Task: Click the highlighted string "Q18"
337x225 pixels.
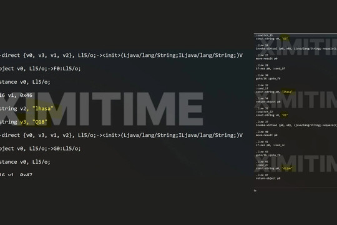Action: pyautogui.click(x=40, y=122)
